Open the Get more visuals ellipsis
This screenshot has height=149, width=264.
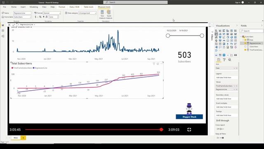pyautogui.click(x=220, y=50)
